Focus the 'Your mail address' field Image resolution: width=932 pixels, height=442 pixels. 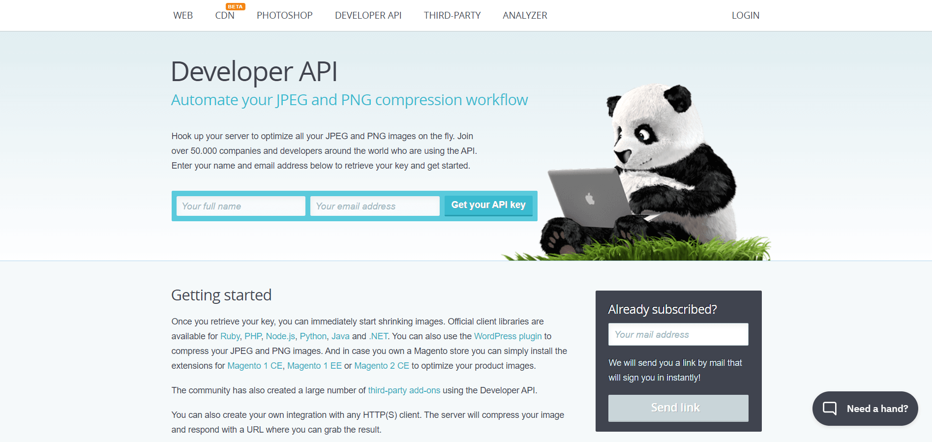[678, 334]
